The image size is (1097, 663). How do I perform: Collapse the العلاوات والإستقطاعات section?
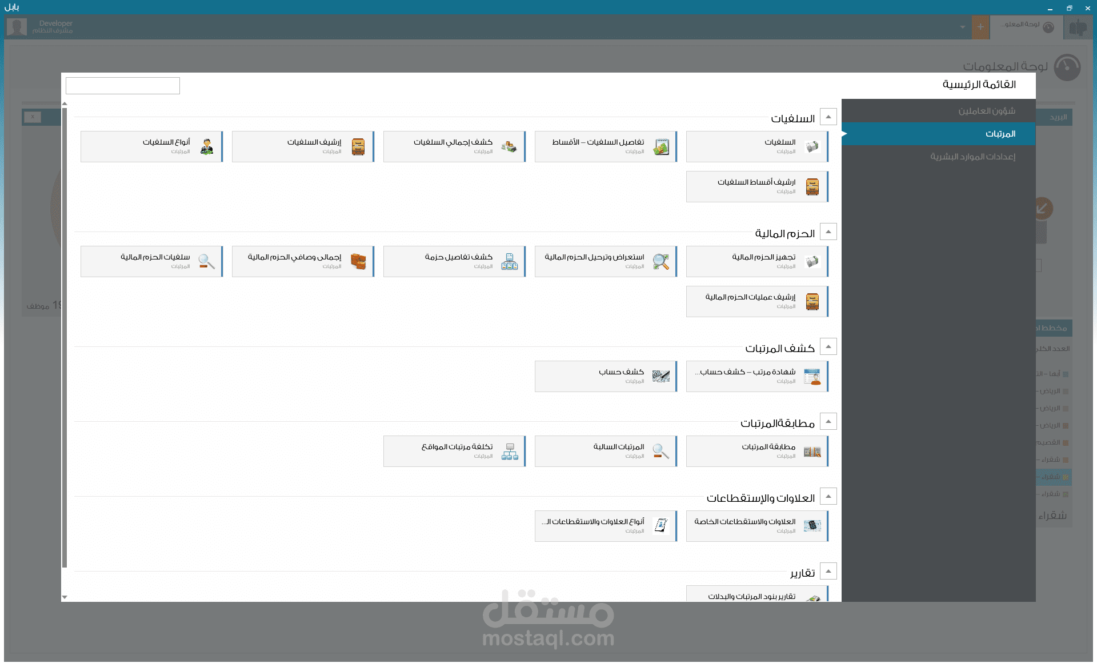pos(828,496)
